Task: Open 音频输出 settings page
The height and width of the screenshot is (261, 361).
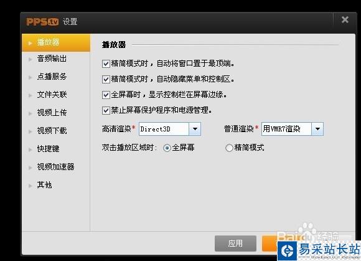Action: click(52, 59)
